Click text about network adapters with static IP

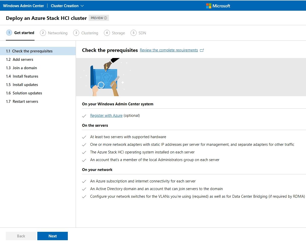[192, 145]
